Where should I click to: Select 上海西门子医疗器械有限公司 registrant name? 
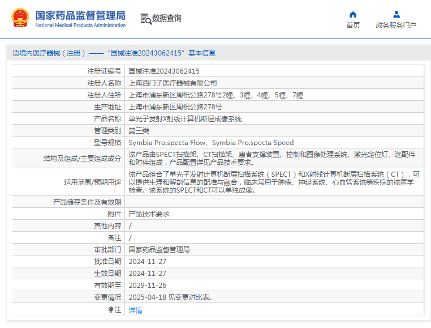pyautogui.click(x=173, y=83)
